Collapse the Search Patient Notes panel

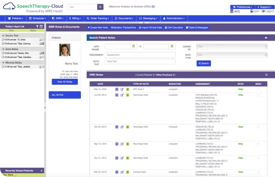tap(266, 38)
